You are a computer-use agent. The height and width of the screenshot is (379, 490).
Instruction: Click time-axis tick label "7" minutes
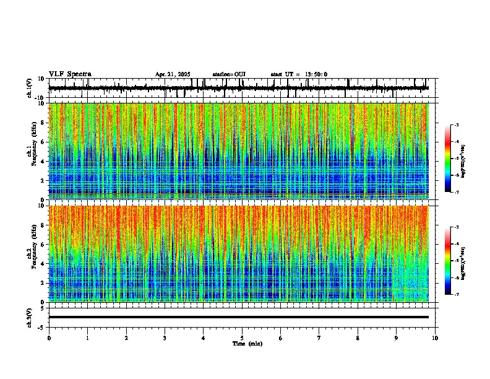point(319,338)
